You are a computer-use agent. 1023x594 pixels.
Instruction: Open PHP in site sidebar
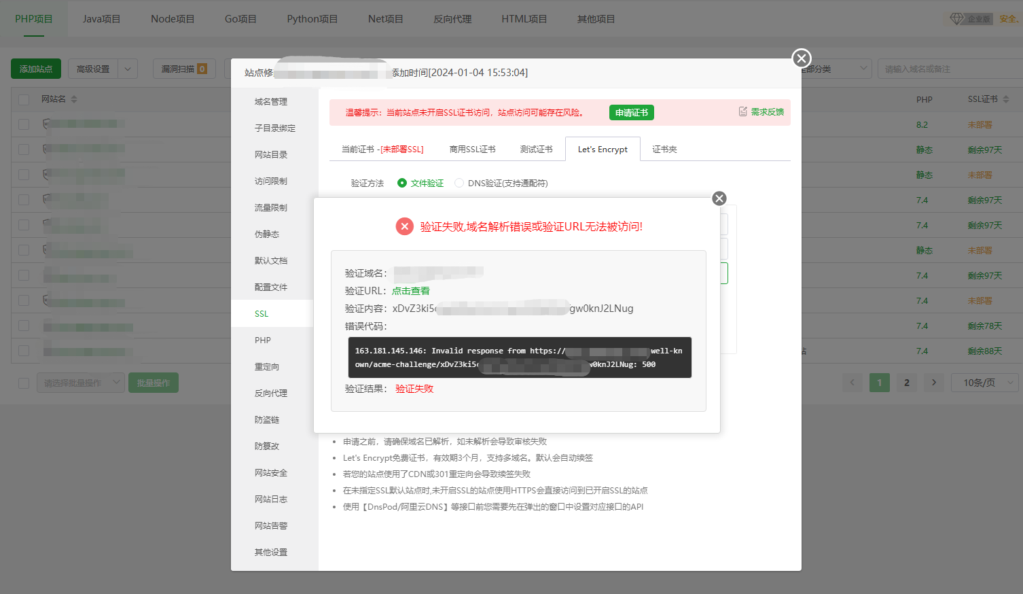[263, 340]
